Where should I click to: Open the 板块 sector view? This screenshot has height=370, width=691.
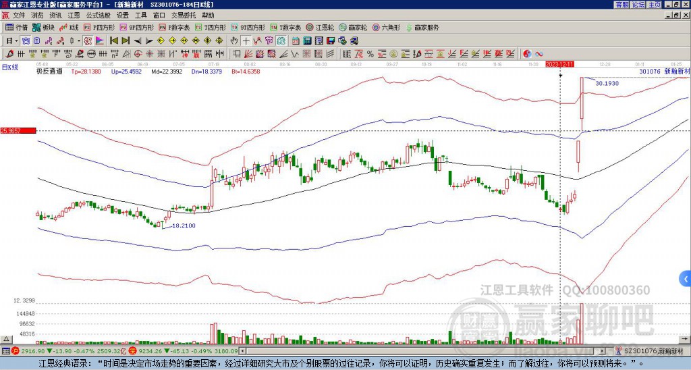(x=44, y=27)
